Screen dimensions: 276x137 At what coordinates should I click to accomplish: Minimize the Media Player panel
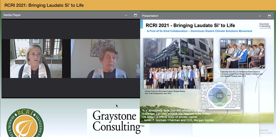pyautogui.click(x=126, y=15)
